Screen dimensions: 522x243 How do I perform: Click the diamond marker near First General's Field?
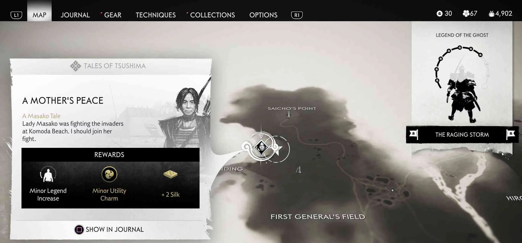tap(392, 190)
